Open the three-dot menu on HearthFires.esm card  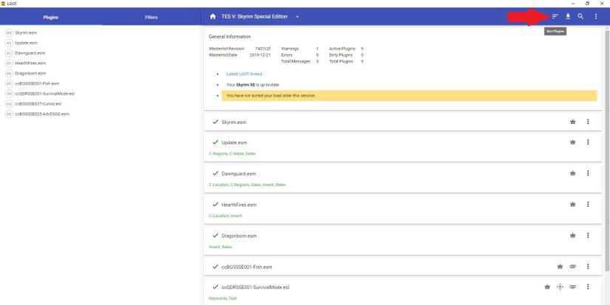click(588, 205)
